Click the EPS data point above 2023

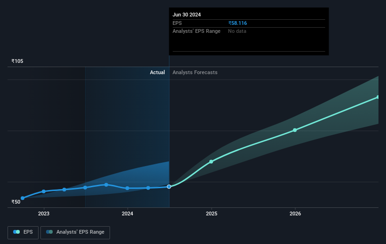tap(44, 191)
